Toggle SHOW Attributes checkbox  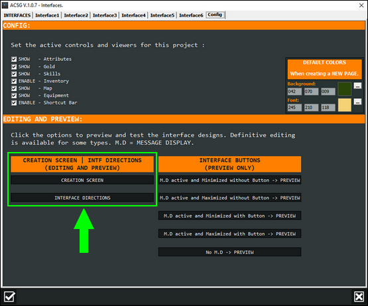(14, 59)
